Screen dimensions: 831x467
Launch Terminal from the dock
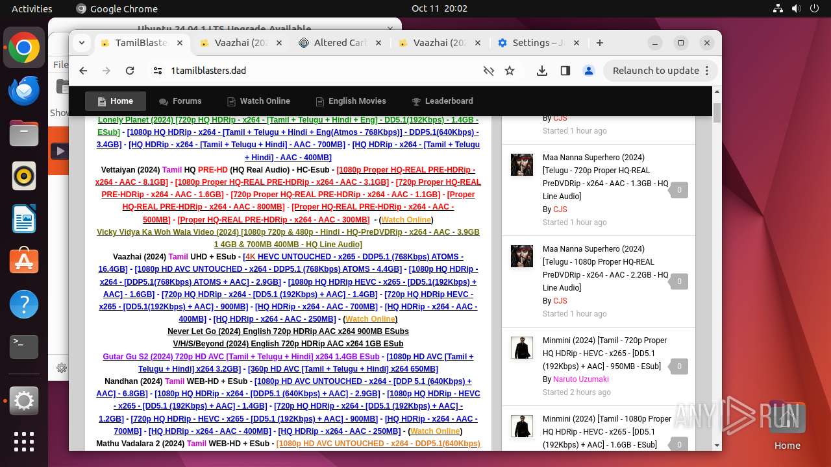point(24,347)
